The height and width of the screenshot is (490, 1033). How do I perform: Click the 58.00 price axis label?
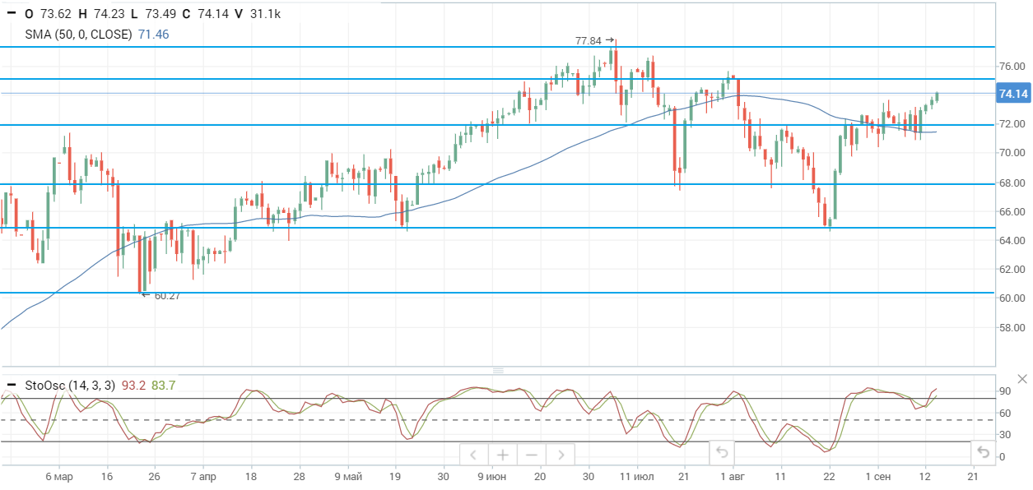(1012, 327)
